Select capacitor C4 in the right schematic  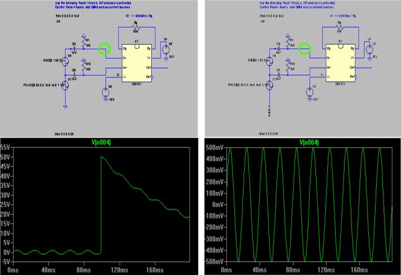click(x=278, y=49)
